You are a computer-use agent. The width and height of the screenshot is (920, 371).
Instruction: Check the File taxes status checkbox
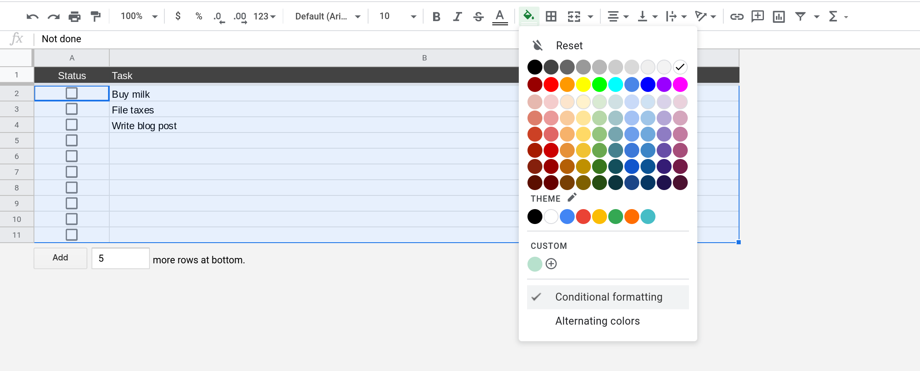coord(72,109)
